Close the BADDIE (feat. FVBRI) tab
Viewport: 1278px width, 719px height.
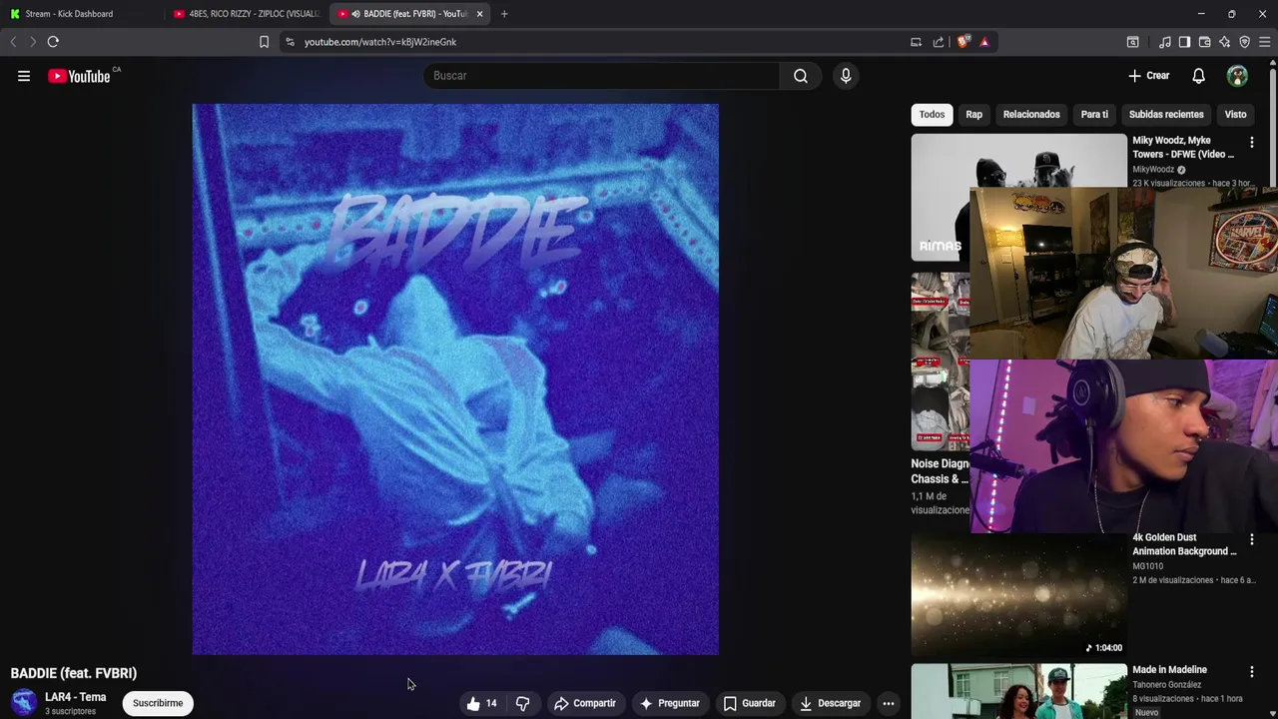[x=479, y=14]
